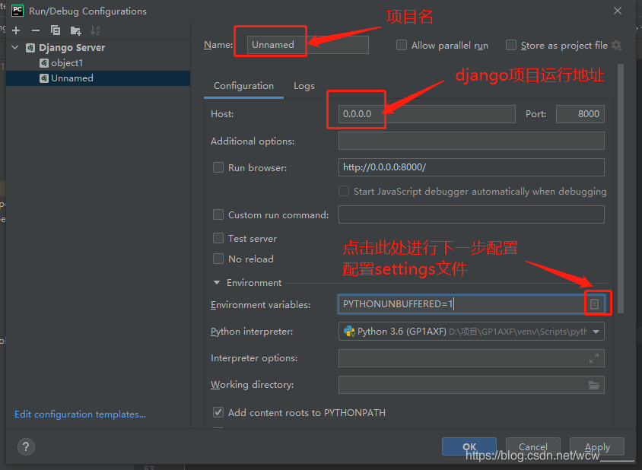Remove configuration with the minus icon
This screenshot has height=470, width=642.
36,30
